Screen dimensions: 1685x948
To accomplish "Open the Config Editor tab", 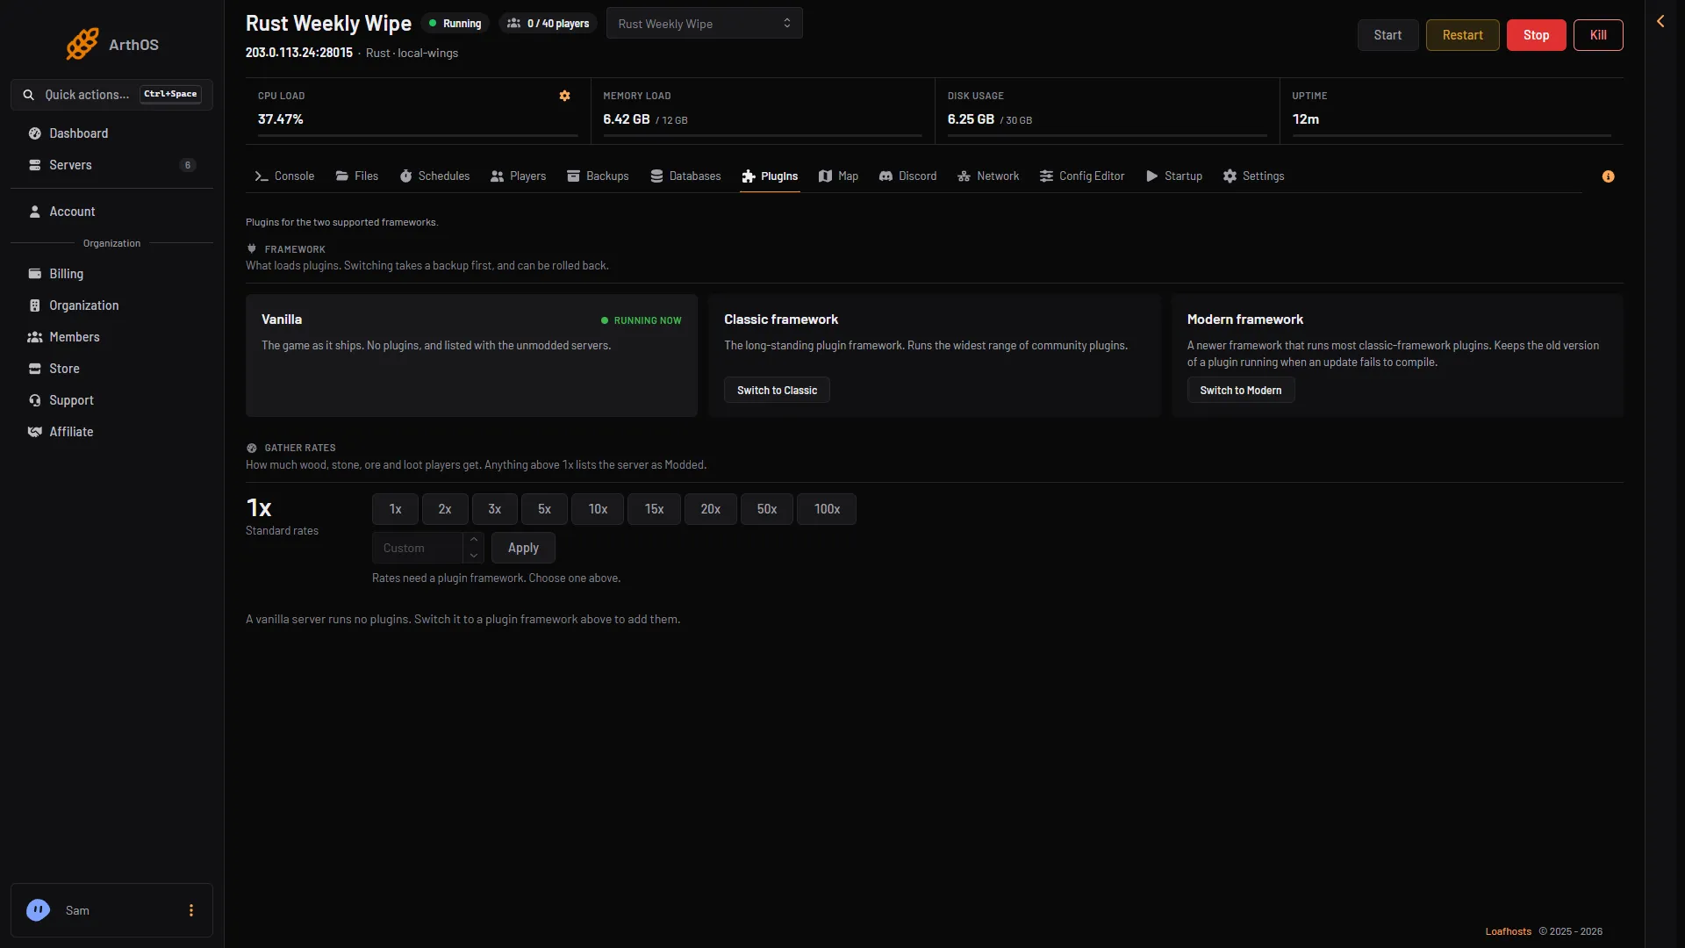I will click(1082, 176).
